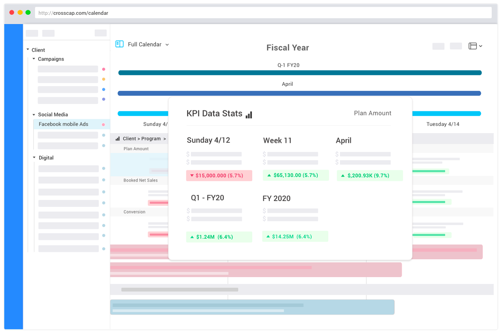Open the Full Calendar dropdown
Screen dimensions: 501x333
pos(167,45)
